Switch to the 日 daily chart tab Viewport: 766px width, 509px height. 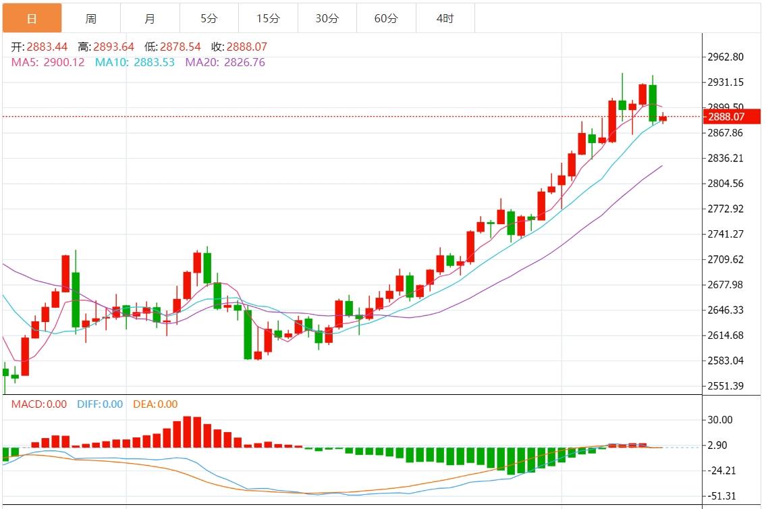(32, 18)
